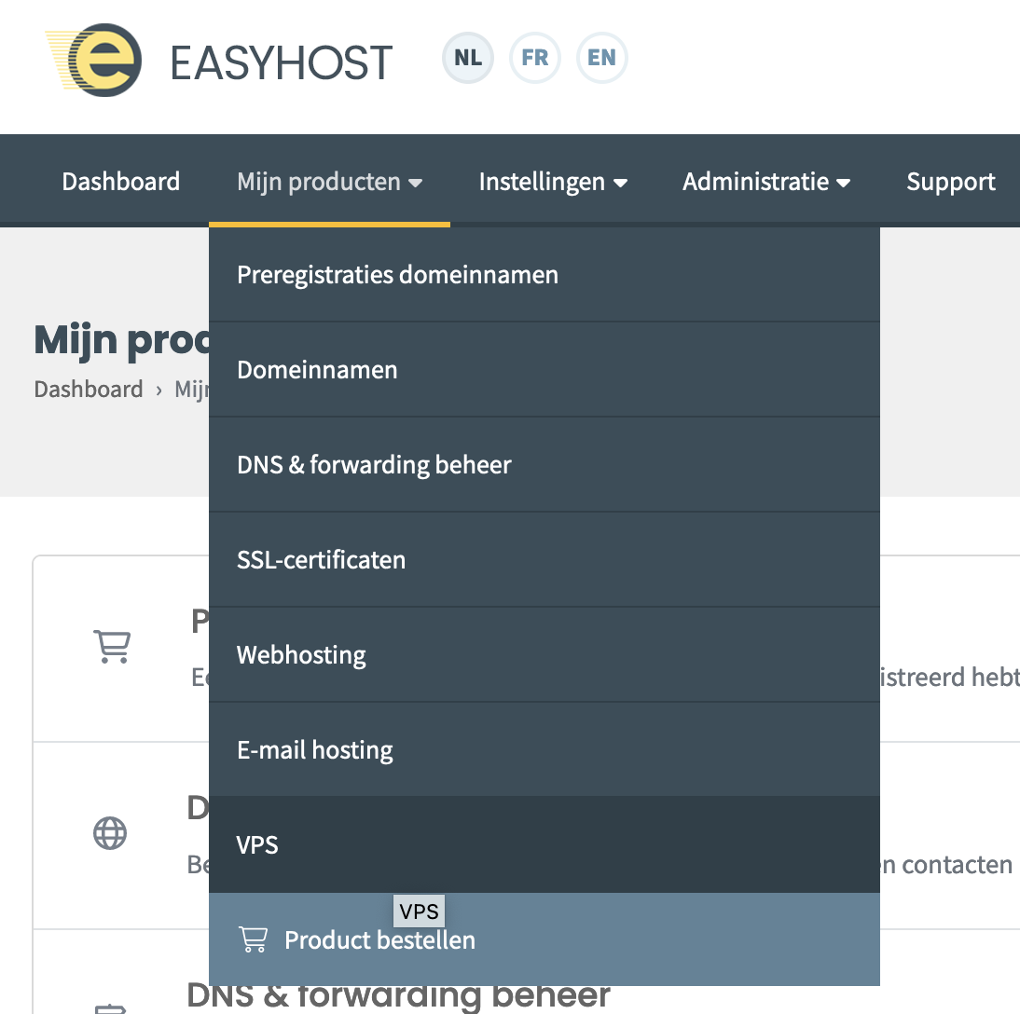Click Product bestellen button
1020x1014 pixels.
click(x=379, y=940)
